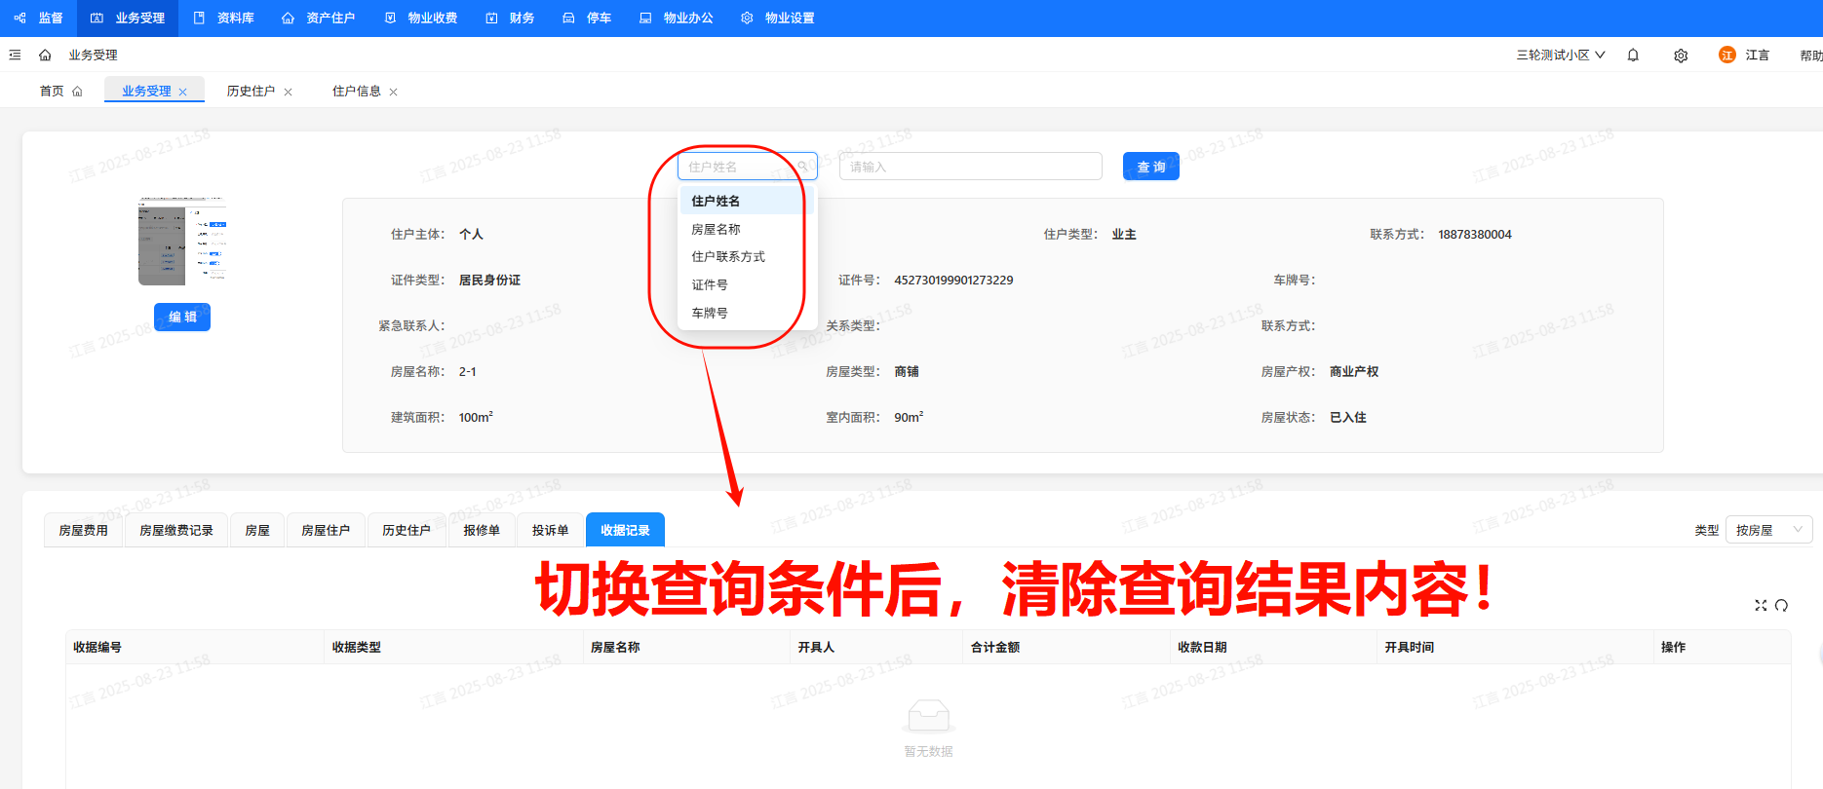Screen dimensions: 1823x789
Task: Open the 财务 top menu
Action: (x=511, y=18)
